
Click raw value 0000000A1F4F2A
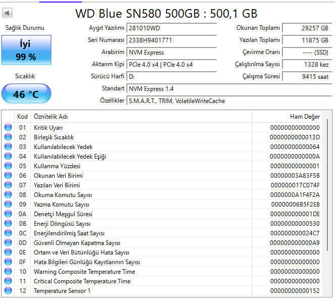tap(295, 195)
